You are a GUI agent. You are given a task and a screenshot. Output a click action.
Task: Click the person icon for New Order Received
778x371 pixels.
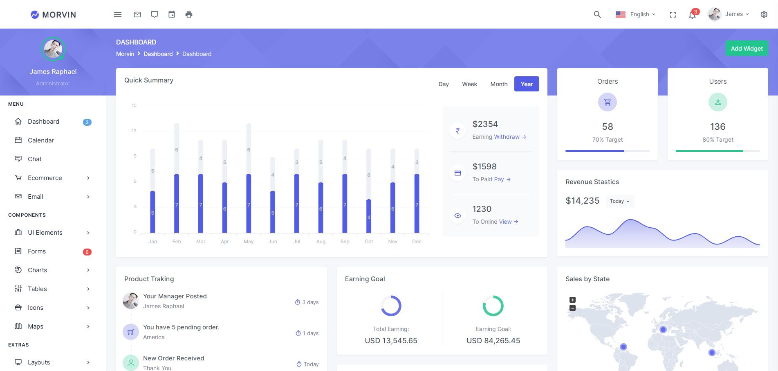point(131,362)
